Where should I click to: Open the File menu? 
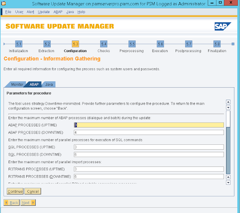(8, 12)
